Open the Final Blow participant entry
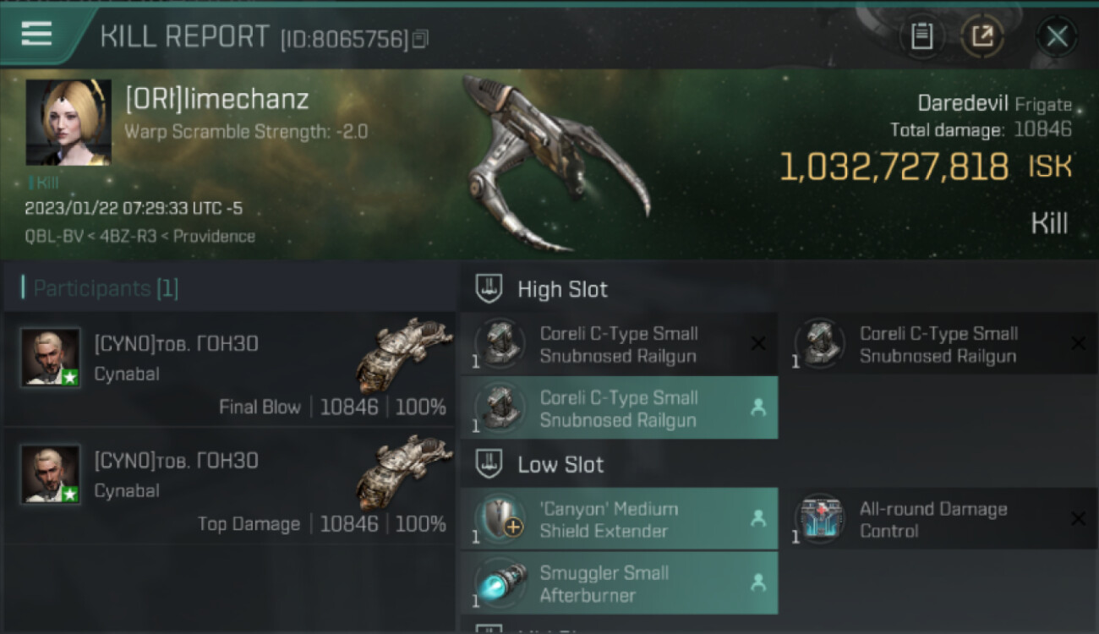 (229, 368)
